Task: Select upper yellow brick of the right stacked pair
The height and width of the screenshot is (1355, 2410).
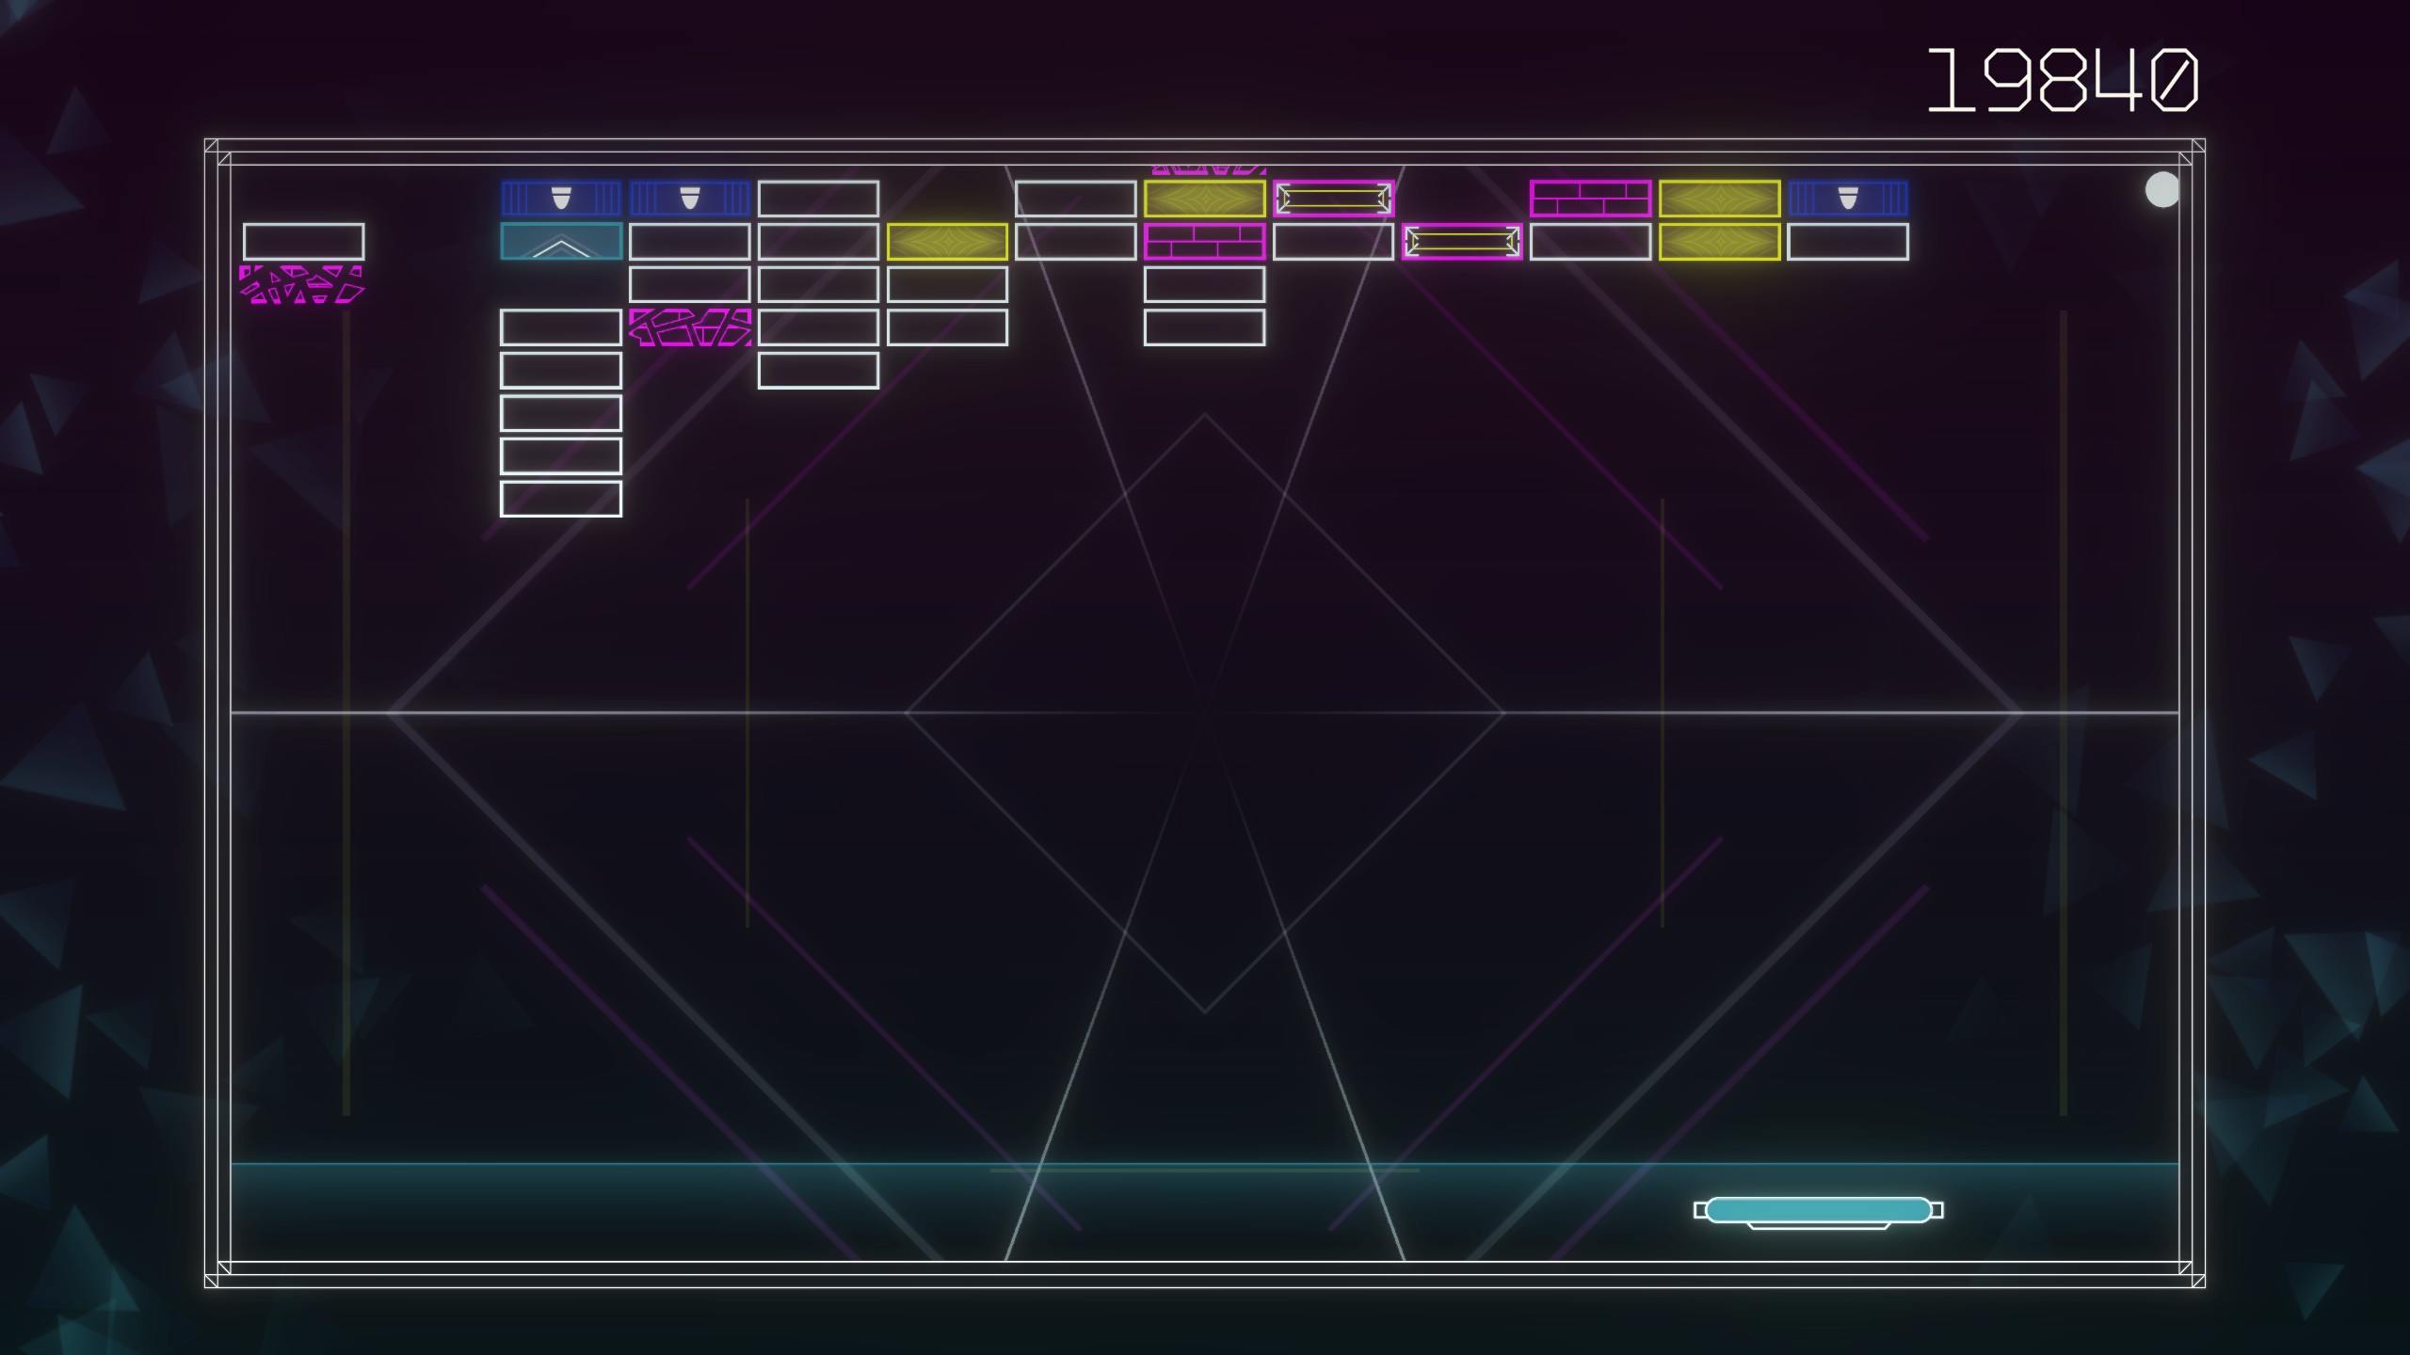Action: [x=1719, y=199]
